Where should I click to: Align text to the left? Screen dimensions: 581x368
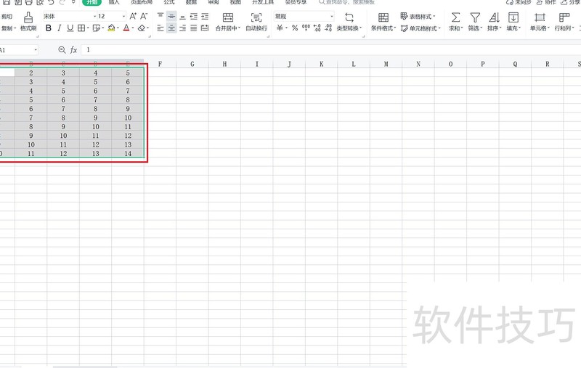coord(161,28)
